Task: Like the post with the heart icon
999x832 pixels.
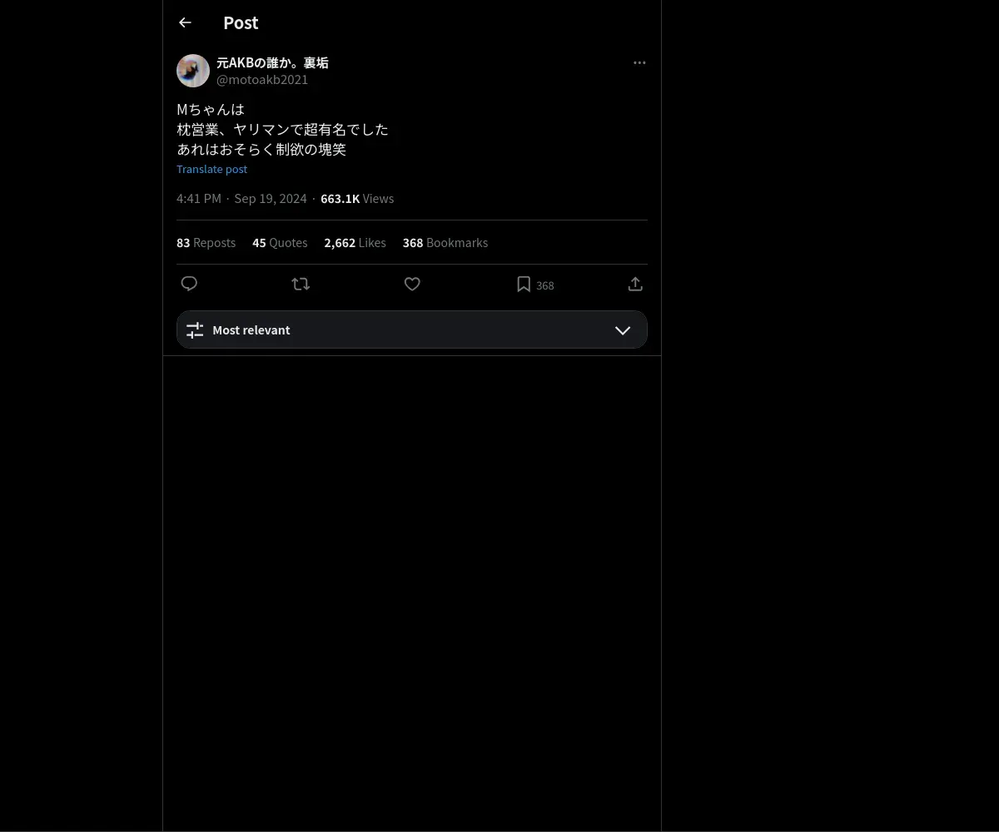Action: click(412, 284)
